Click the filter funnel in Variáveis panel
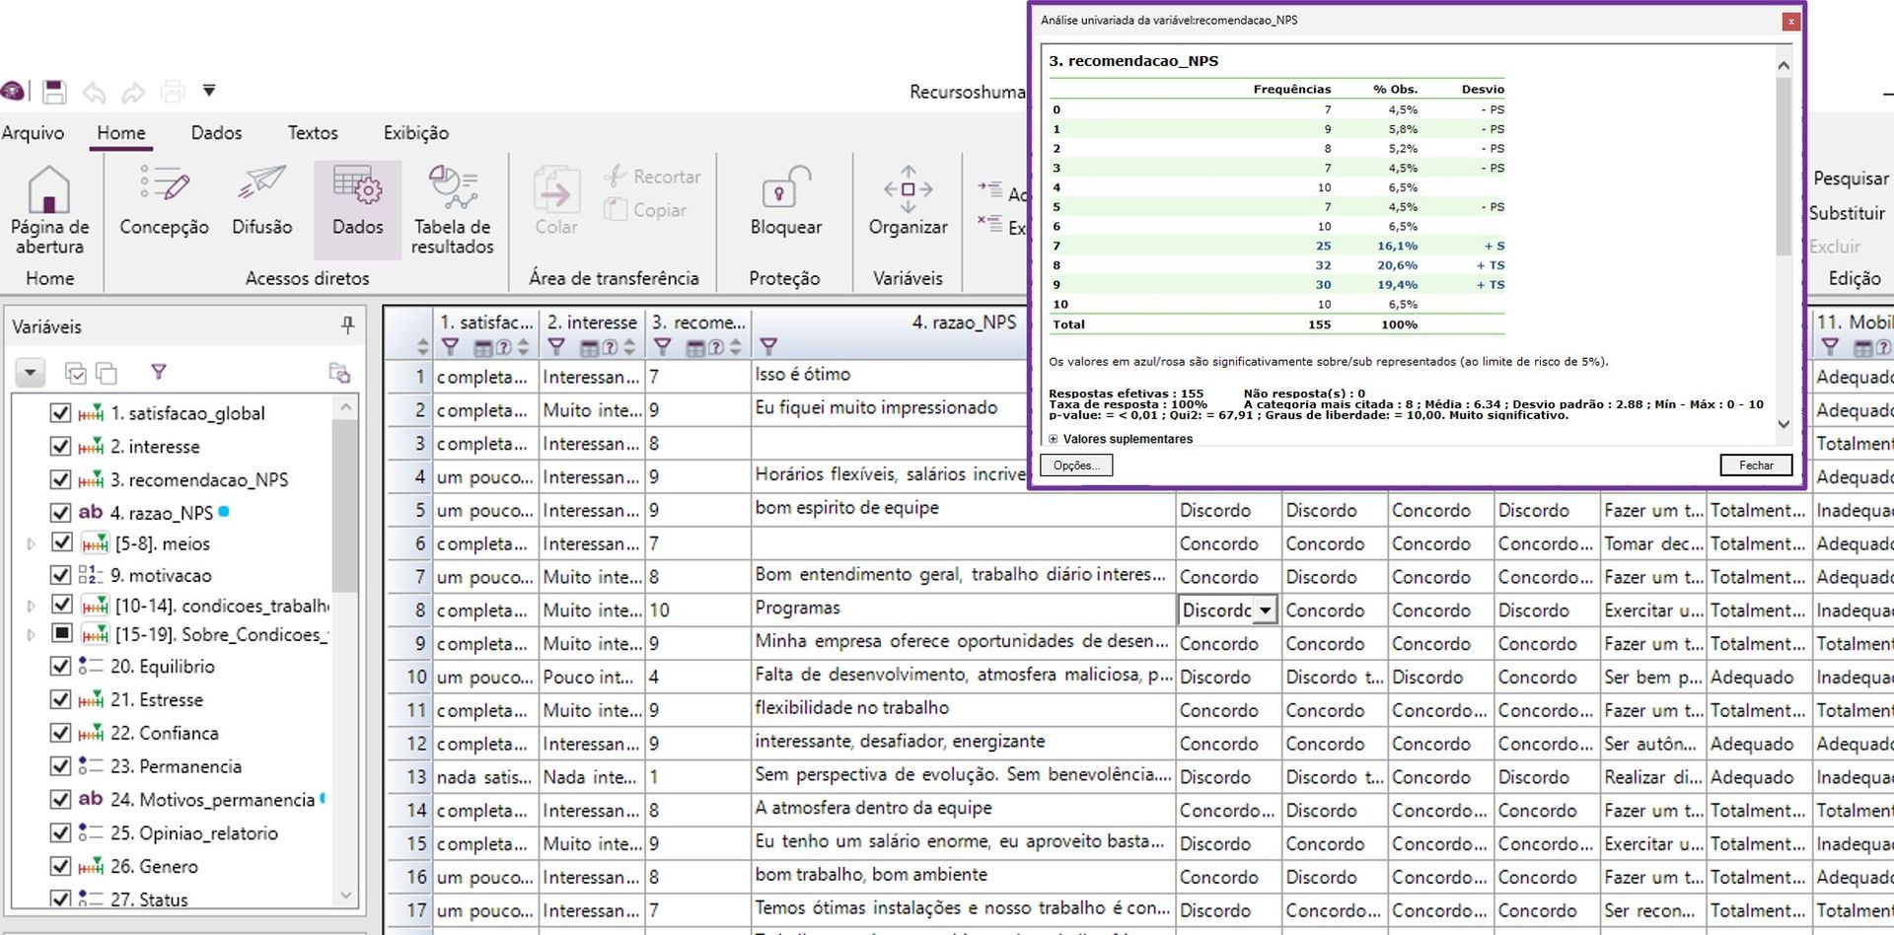The width and height of the screenshot is (1894, 935). click(x=159, y=372)
